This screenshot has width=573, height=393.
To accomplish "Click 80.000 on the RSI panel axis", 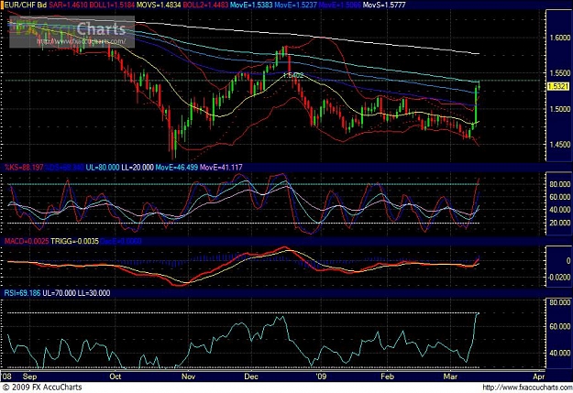I will pos(560,303).
